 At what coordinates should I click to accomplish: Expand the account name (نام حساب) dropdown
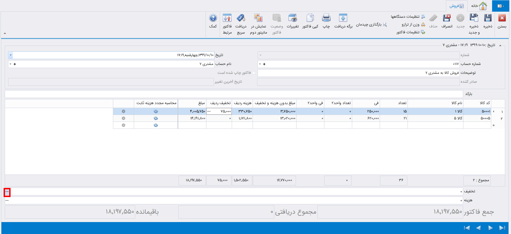[x=10, y=64]
